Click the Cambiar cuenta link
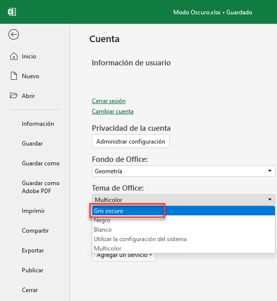The width and height of the screenshot is (277, 301). click(113, 111)
